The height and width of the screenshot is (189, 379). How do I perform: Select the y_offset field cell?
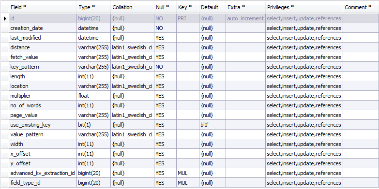tap(43, 163)
